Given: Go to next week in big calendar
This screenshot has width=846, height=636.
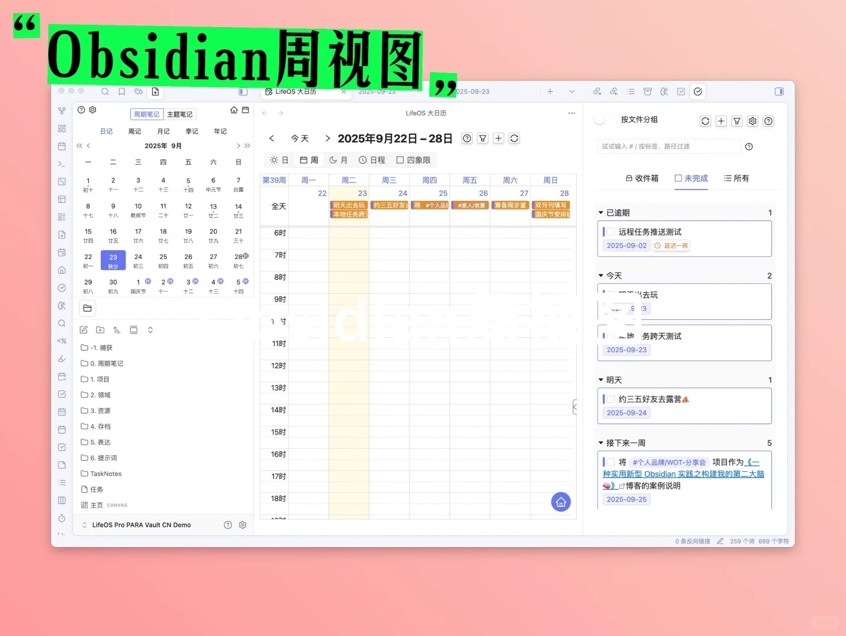Looking at the screenshot, I should tap(328, 138).
